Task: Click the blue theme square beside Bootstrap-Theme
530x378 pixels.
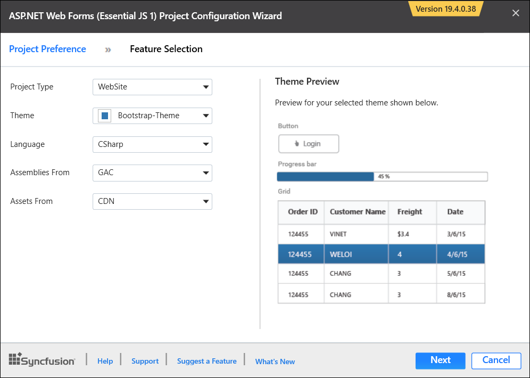Action: pyautogui.click(x=104, y=116)
